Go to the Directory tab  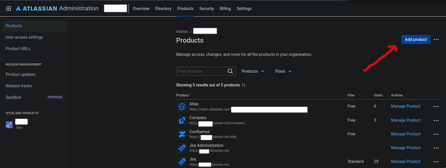[x=163, y=8]
